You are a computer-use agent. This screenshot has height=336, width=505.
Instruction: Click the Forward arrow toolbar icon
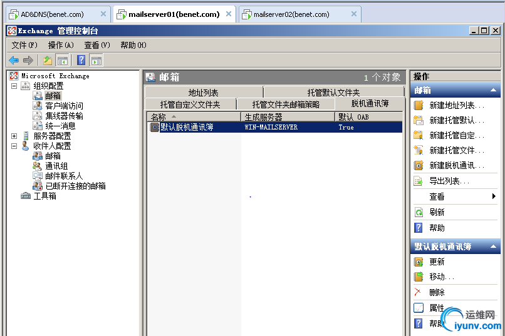pos(28,60)
